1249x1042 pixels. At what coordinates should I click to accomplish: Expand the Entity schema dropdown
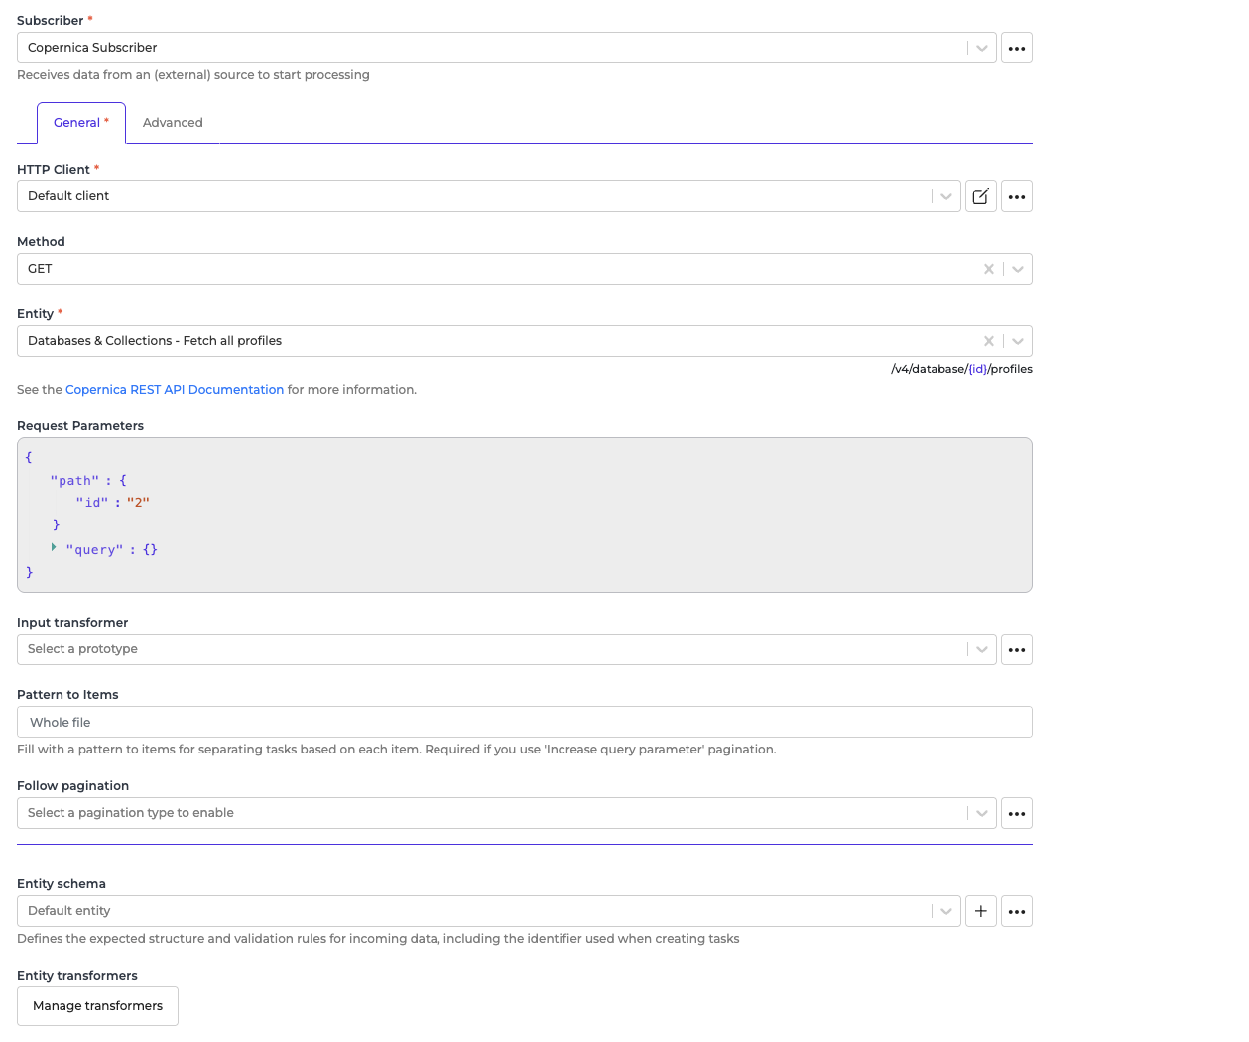pos(945,911)
